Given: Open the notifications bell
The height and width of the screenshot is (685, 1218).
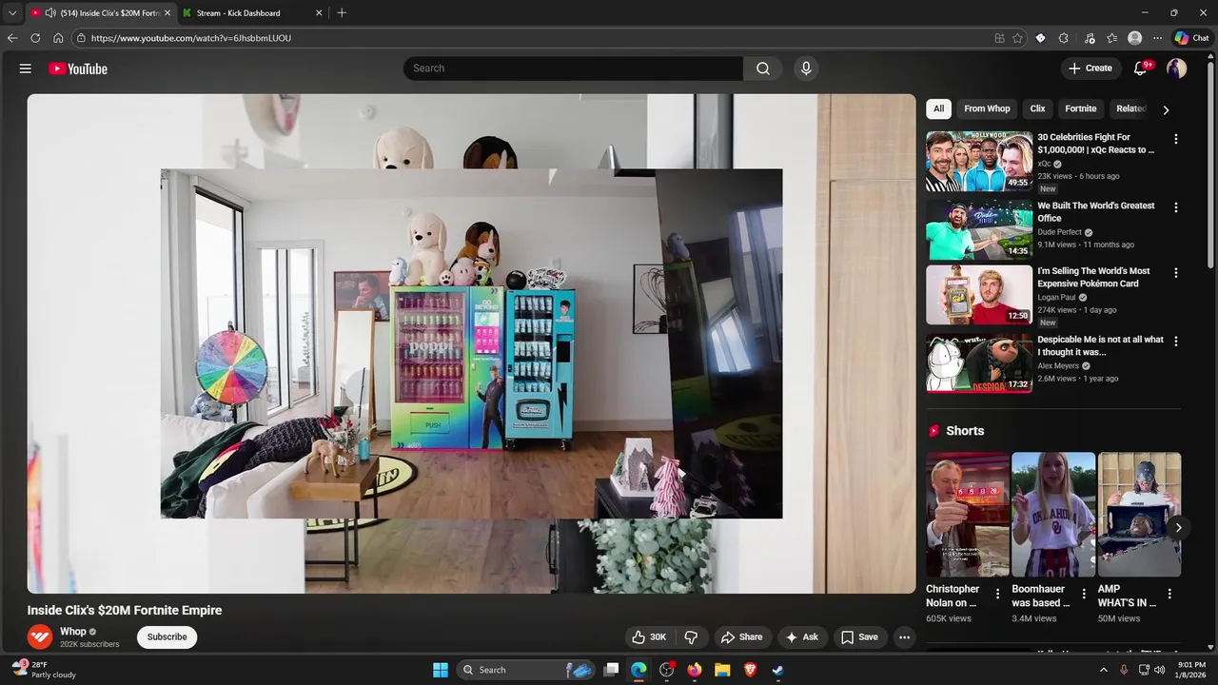Looking at the screenshot, I should (x=1141, y=68).
